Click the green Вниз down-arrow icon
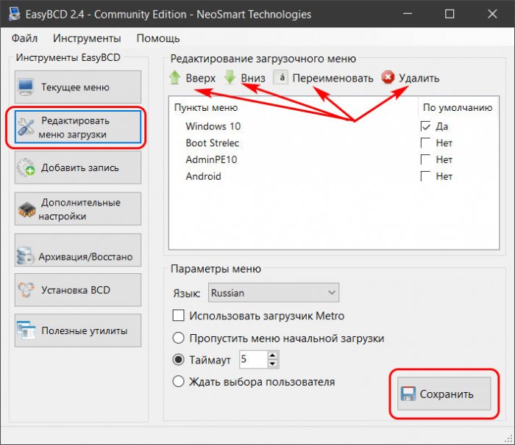 pos(230,78)
